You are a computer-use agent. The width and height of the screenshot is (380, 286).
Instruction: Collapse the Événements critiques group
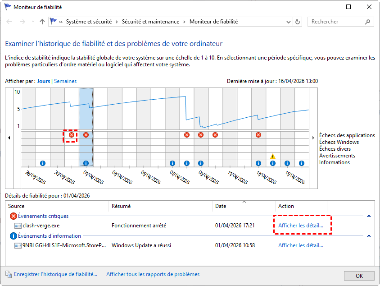coord(369,216)
